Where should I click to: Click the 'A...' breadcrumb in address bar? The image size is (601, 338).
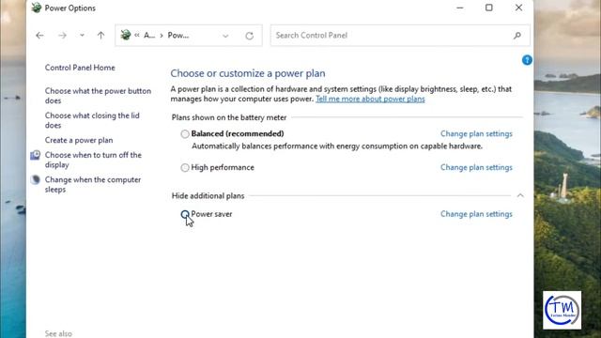[149, 36]
